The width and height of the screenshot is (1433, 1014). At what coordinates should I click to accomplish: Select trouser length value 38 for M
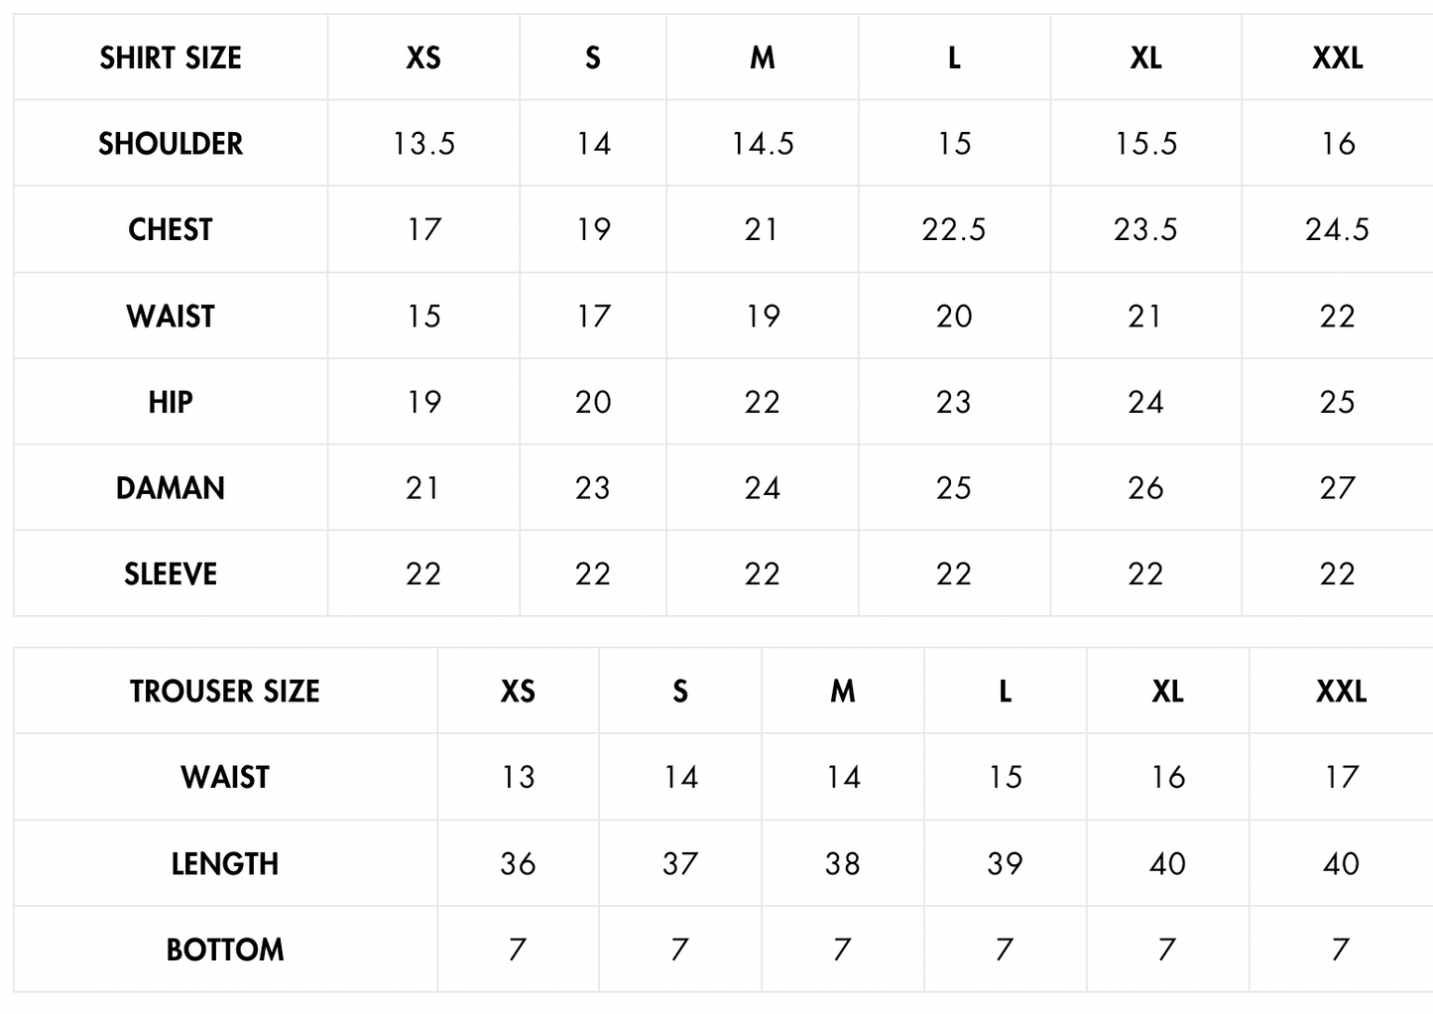click(x=842, y=863)
